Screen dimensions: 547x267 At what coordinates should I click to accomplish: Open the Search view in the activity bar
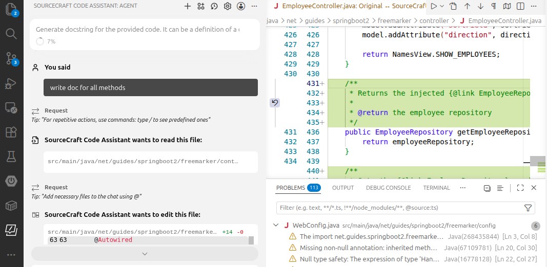point(11,34)
